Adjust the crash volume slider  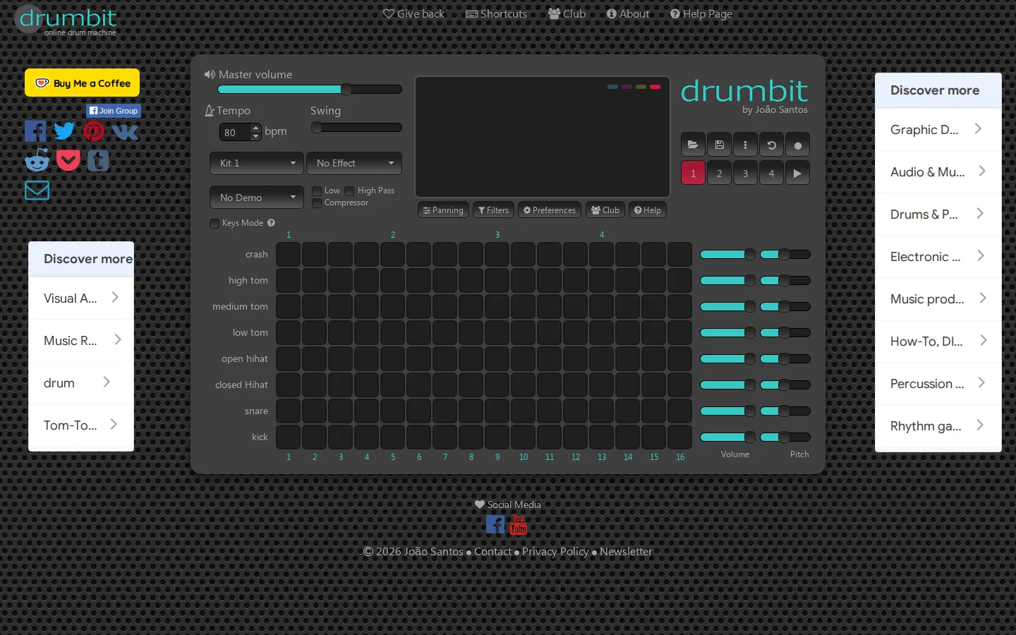[727, 254]
